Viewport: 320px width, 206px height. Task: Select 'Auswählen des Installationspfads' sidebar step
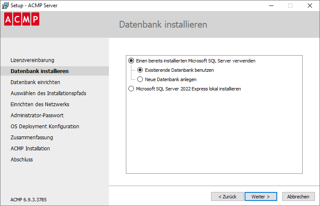coord(48,93)
